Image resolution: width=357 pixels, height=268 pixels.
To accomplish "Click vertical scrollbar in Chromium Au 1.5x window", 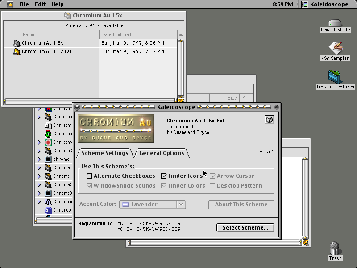I will (181, 68).
